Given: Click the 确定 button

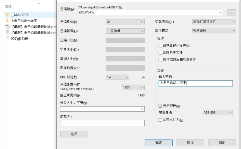Looking at the screenshot, I should [x=159, y=143].
